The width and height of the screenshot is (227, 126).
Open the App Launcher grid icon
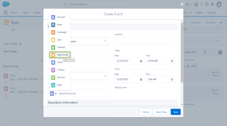pyautogui.click(x=6, y=13)
